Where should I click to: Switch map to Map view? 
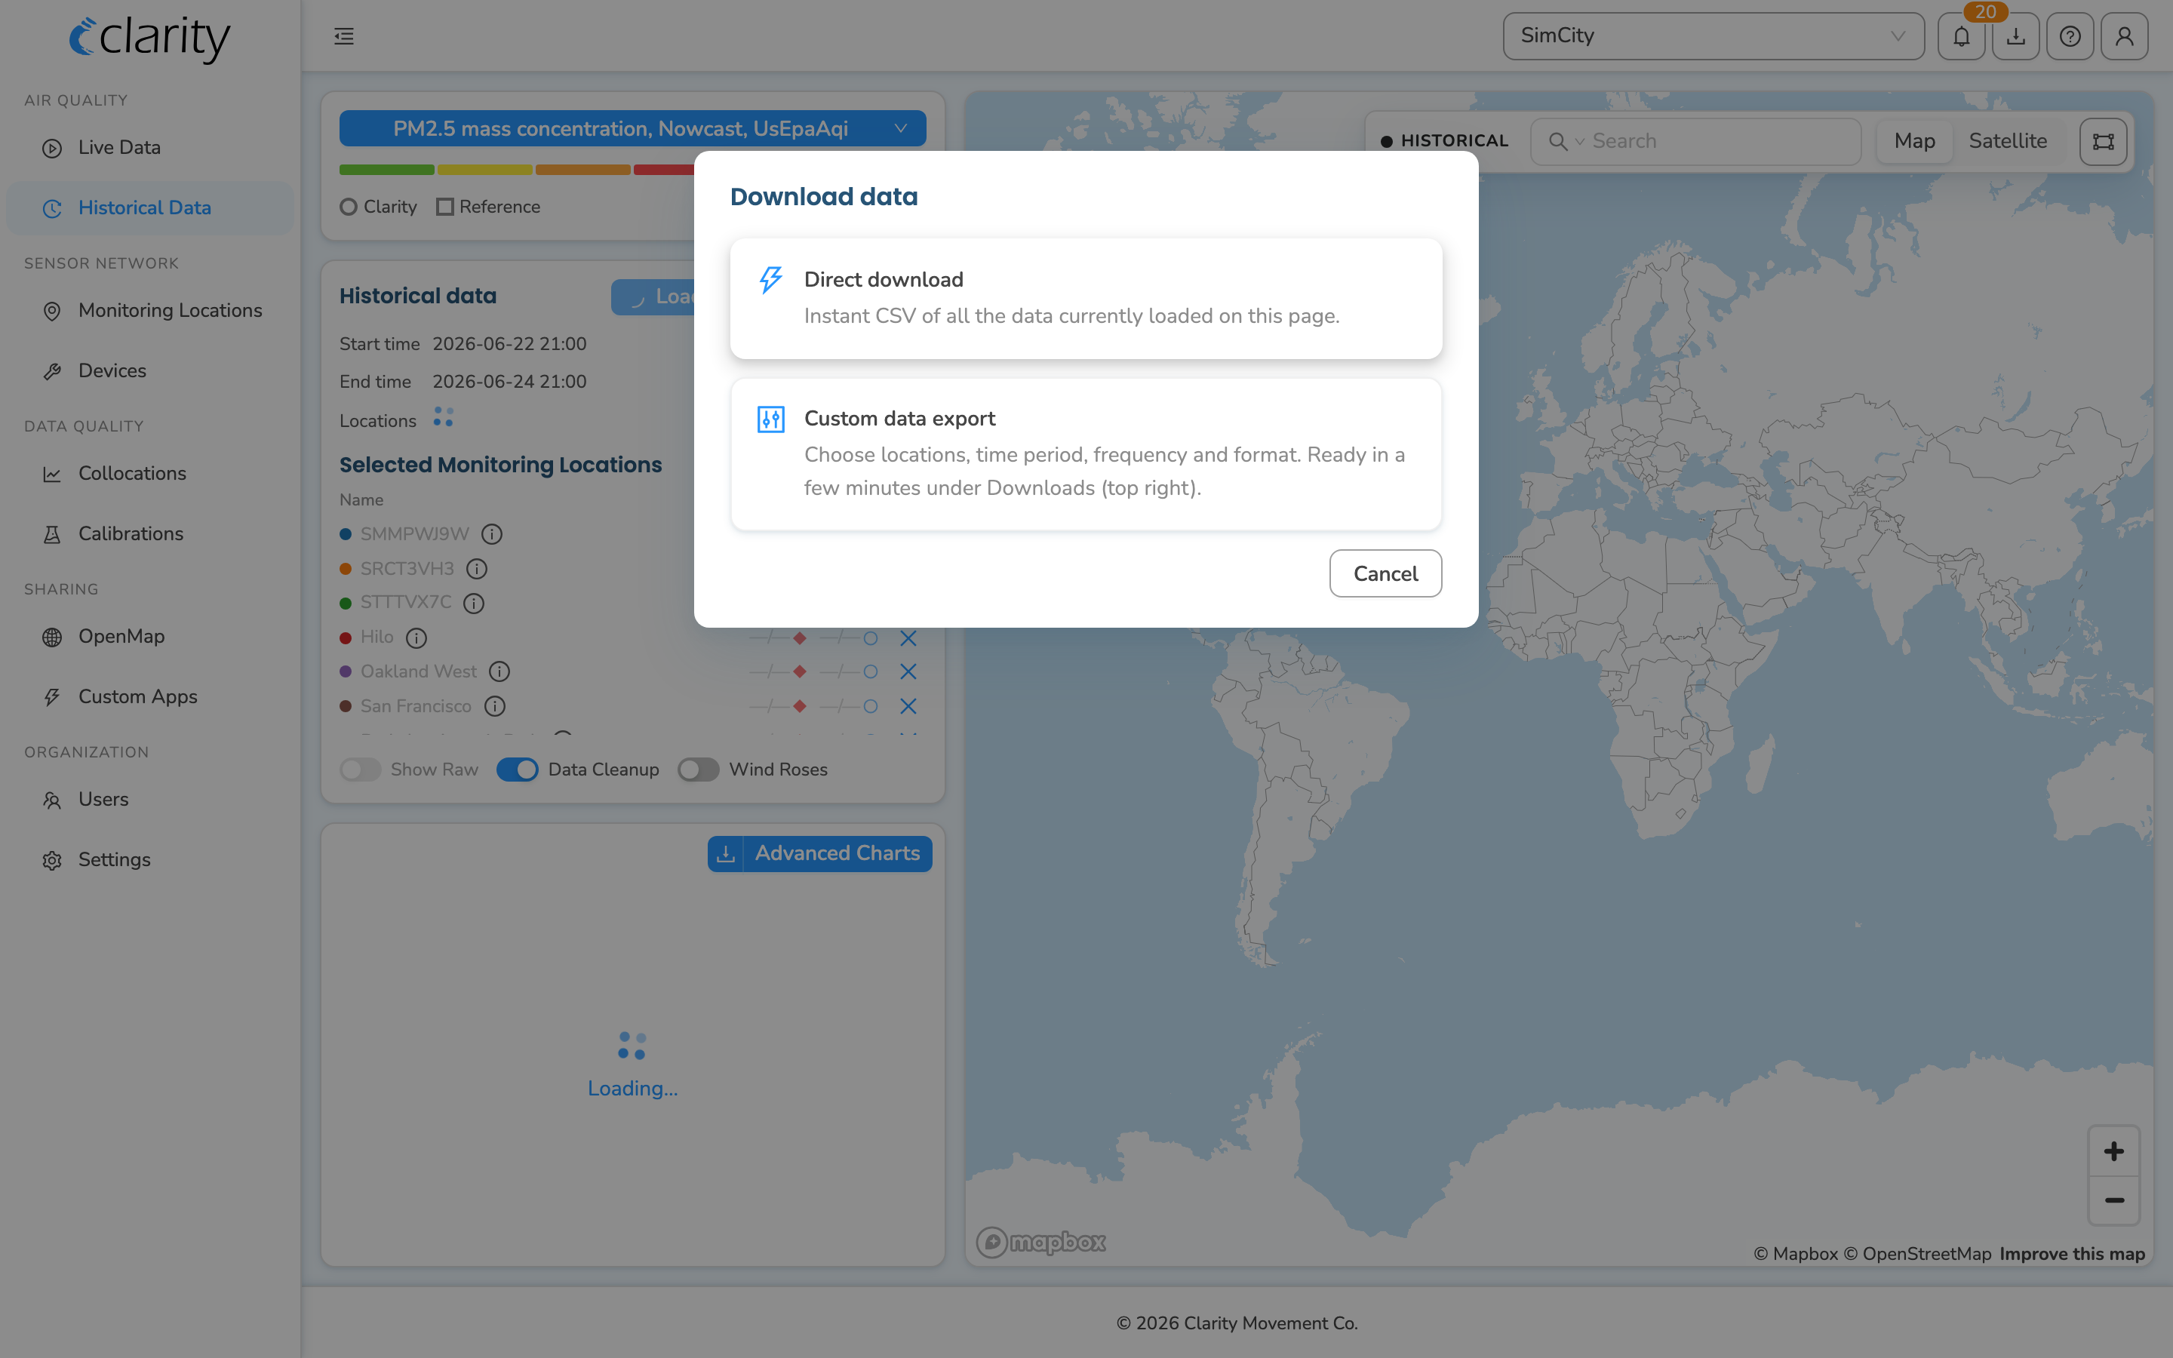coord(1914,141)
